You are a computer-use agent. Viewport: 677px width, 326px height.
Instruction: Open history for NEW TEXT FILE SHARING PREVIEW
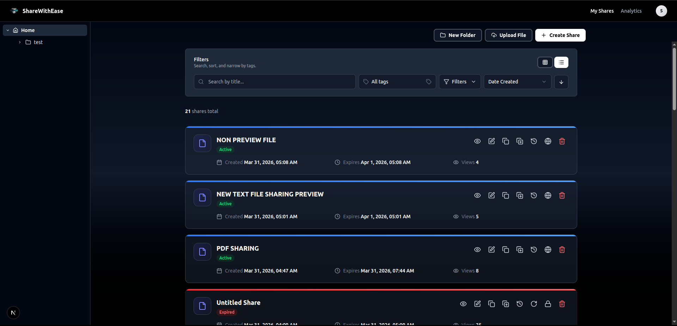point(534,195)
